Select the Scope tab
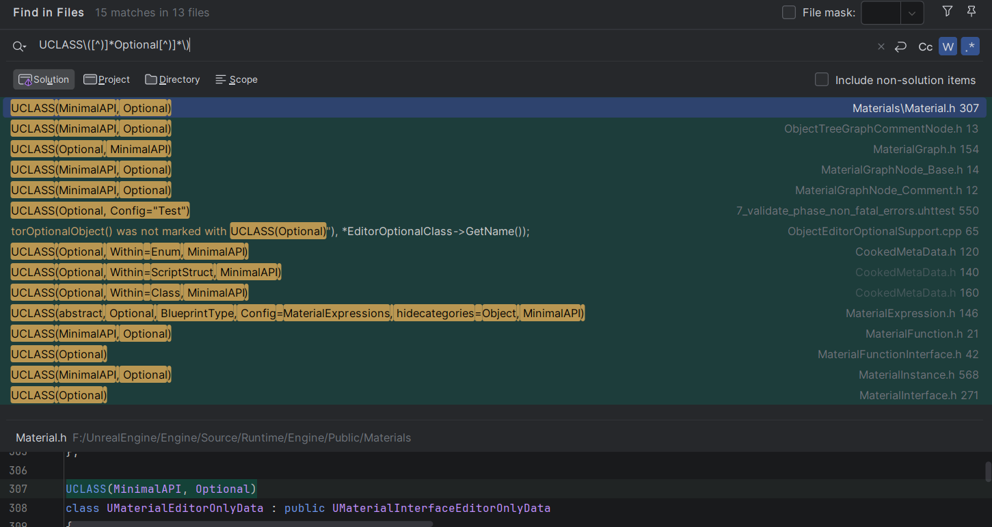This screenshot has height=527, width=992. pos(237,79)
